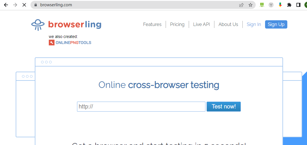Open the Extensions puzzle piece menu
307x145 pixels.
(289, 5)
